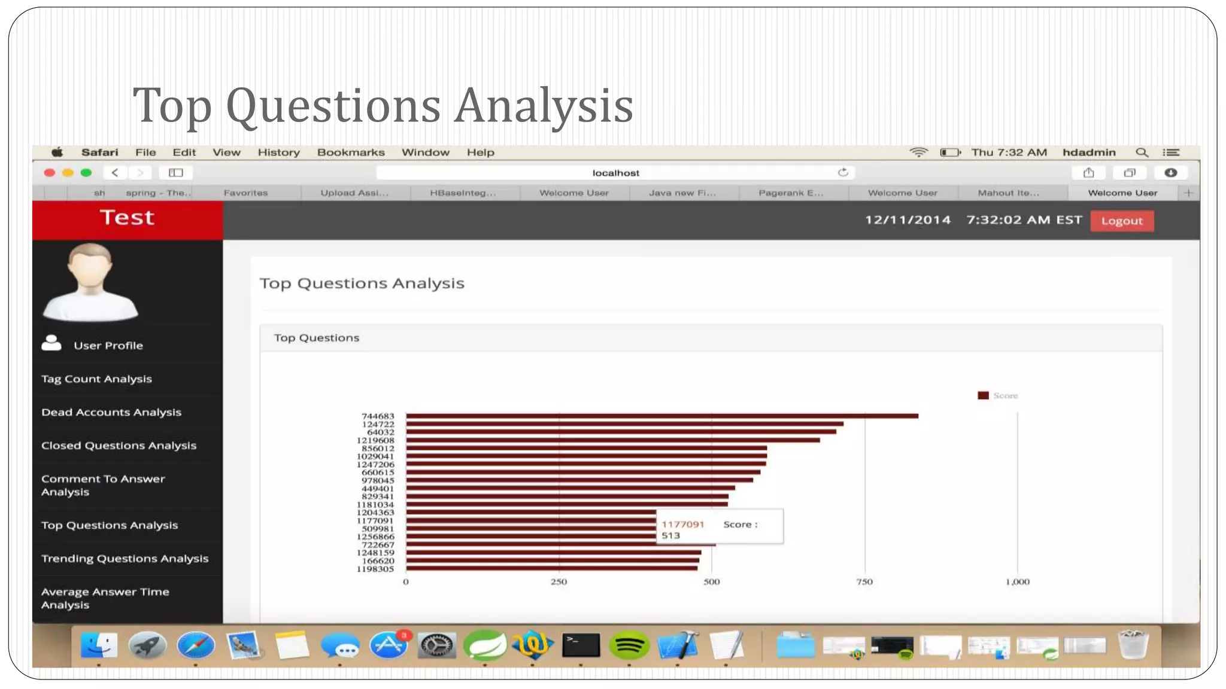Screen dimensions: 1226x689
Task: Open Launchpad rocket in dock
Action: coord(147,646)
